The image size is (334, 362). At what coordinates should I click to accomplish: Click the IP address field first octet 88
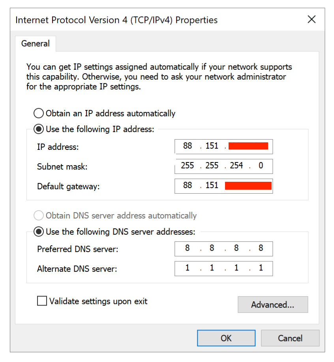click(188, 146)
